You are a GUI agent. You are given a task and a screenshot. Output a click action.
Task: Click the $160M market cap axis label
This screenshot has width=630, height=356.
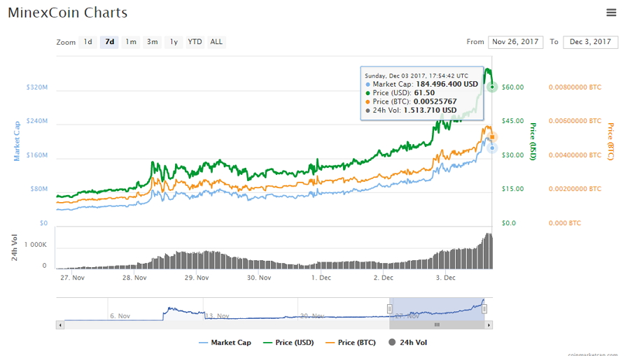click(37, 155)
